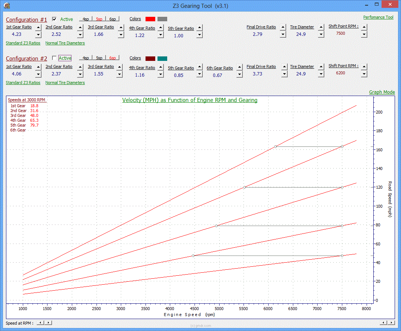
Task: Increase Configuration #2 5th Gear Ratio
Action: point(200,67)
